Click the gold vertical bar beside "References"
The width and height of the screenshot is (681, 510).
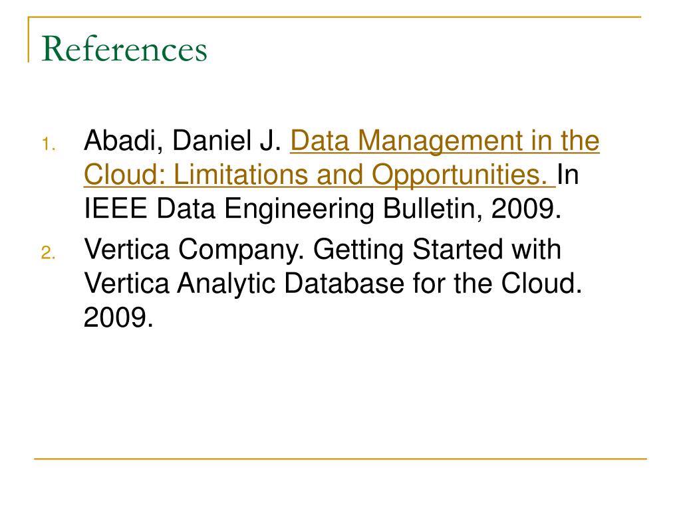point(29,39)
